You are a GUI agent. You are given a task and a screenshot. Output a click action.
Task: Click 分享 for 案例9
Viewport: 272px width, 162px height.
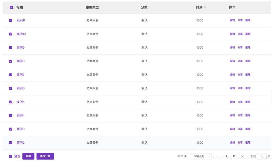pos(240,48)
